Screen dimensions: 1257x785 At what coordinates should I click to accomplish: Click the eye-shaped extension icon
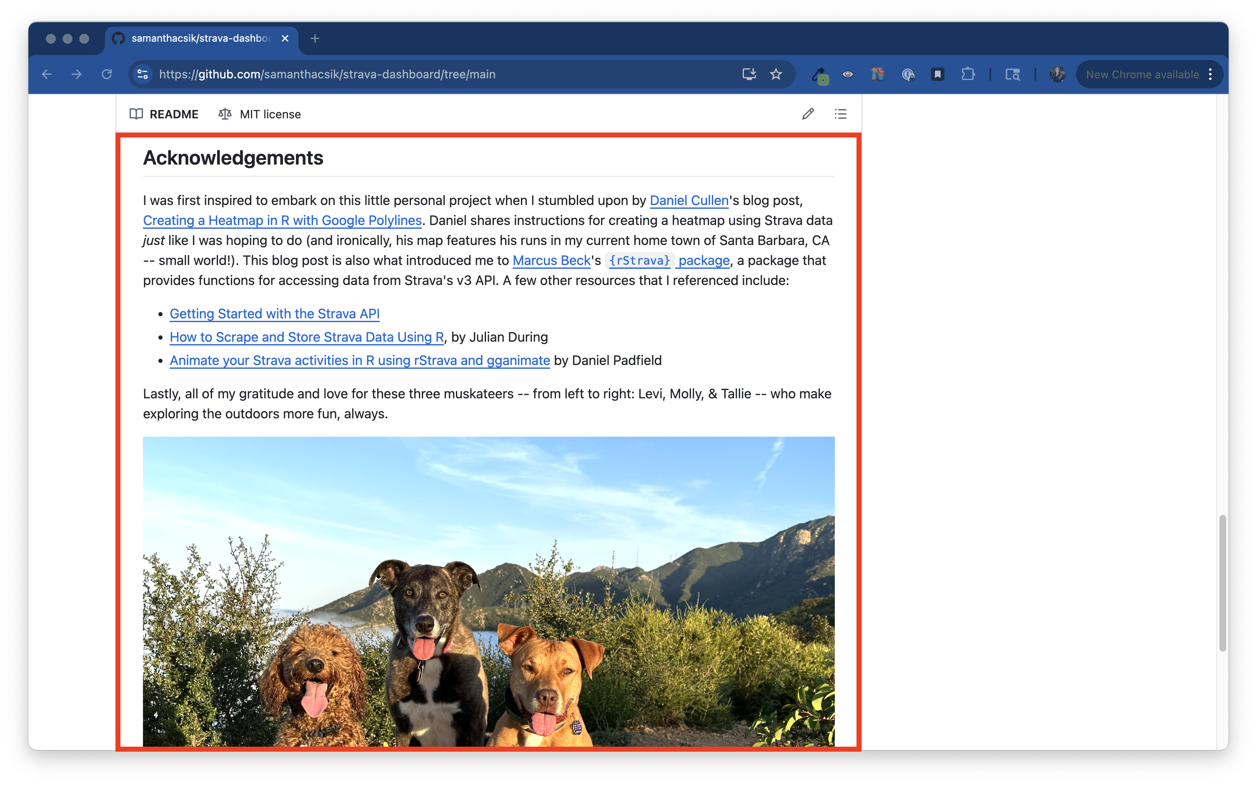tap(848, 74)
